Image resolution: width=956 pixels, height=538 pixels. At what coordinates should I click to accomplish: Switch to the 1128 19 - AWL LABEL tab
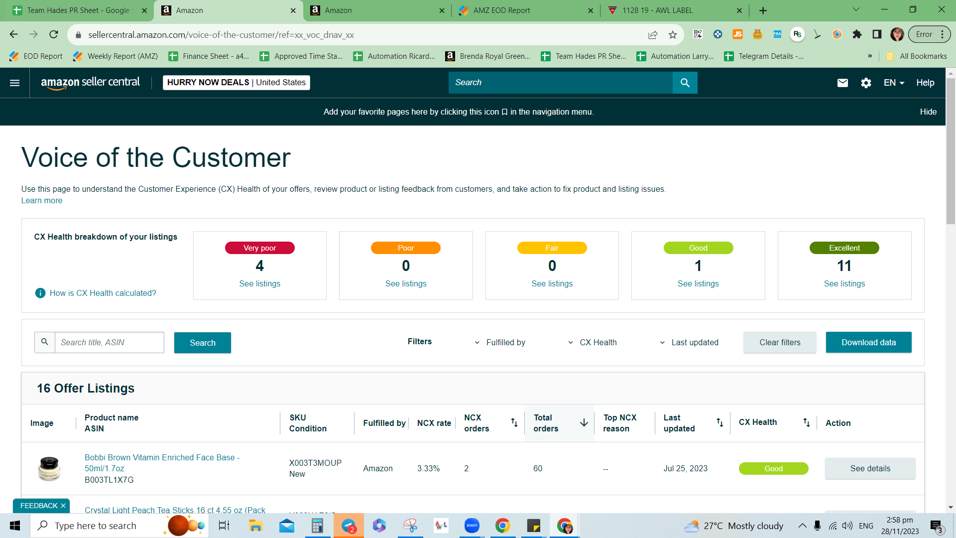coord(675,10)
